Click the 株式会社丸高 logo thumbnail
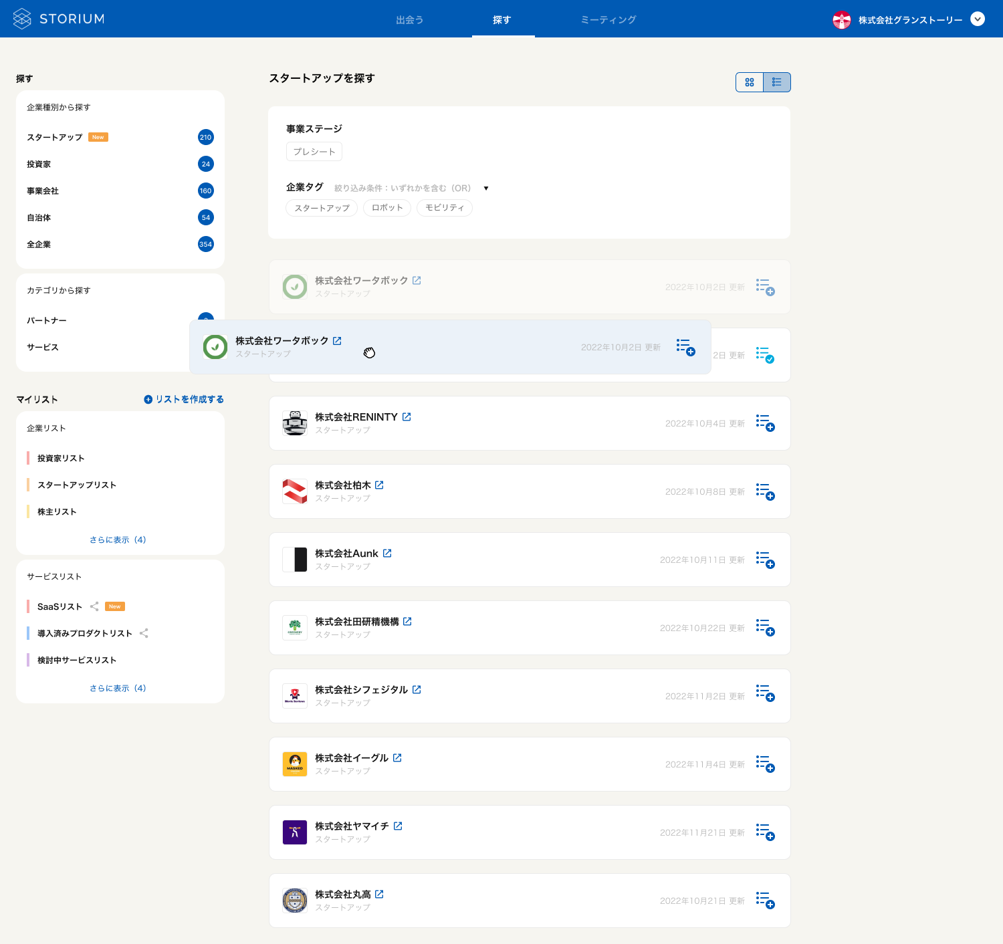The image size is (1003, 944). click(x=295, y=901)
